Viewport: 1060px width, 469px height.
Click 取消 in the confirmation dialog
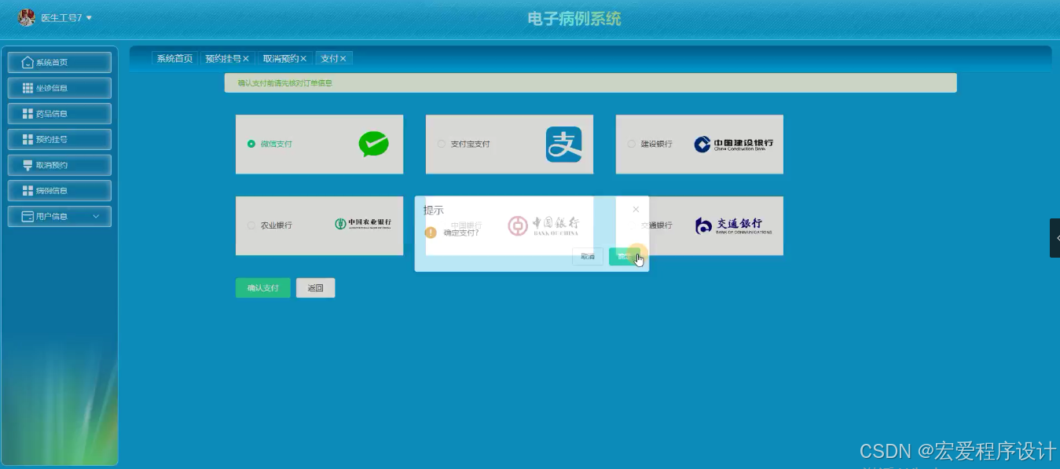click(x=588, y=256)
